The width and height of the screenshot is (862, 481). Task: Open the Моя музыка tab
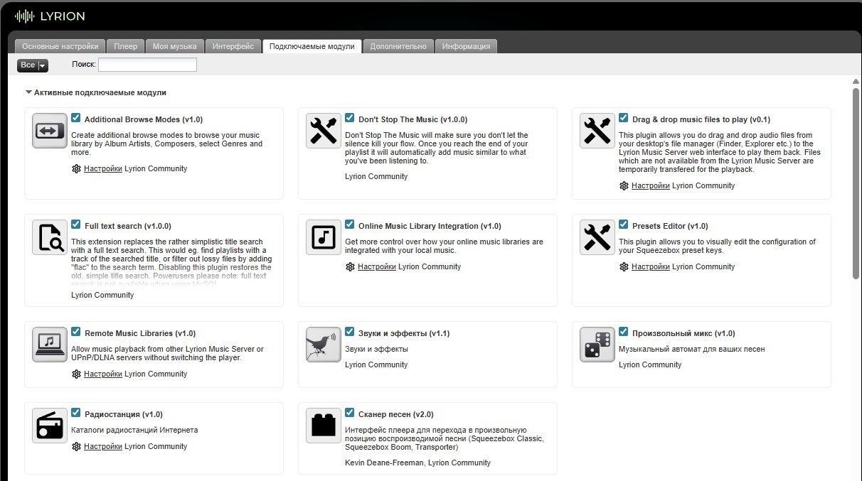174,46
